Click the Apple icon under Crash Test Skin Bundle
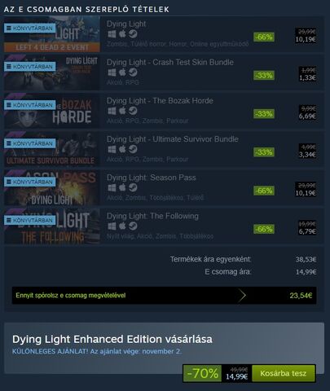 pyautogui.click(x=122, y=72)
